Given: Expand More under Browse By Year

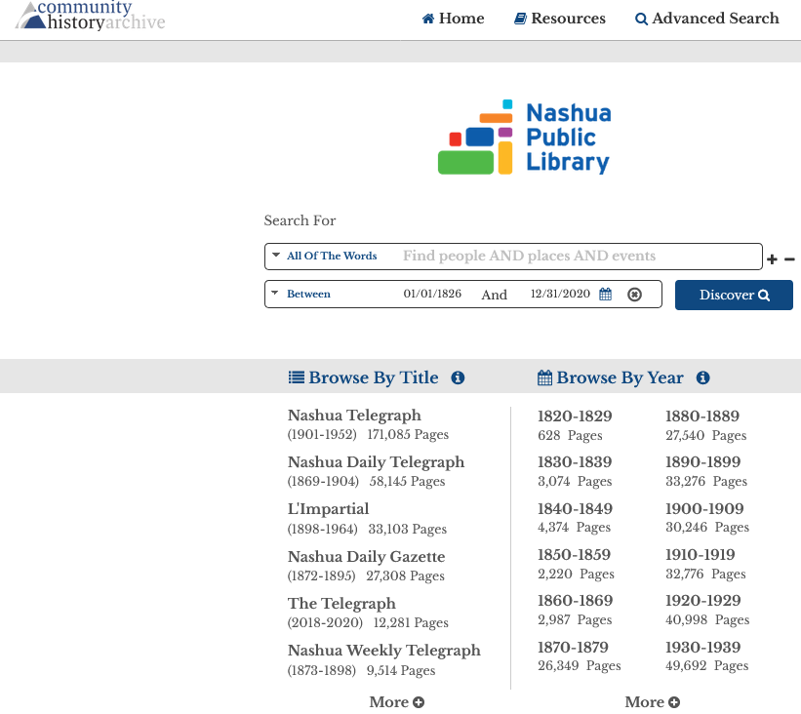Looking at the screenshot, I should click(x=652, y=701).
